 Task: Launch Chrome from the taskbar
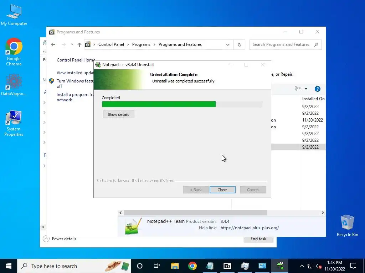tap(192, 266)
